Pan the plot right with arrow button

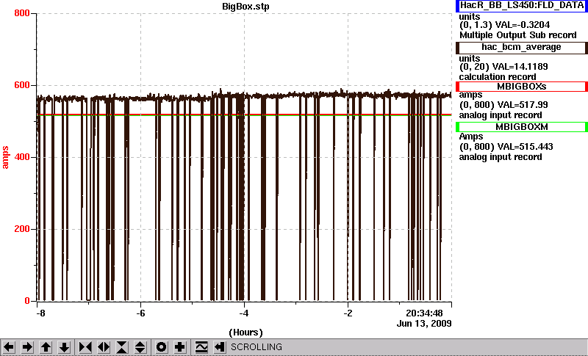coord(27,347)
